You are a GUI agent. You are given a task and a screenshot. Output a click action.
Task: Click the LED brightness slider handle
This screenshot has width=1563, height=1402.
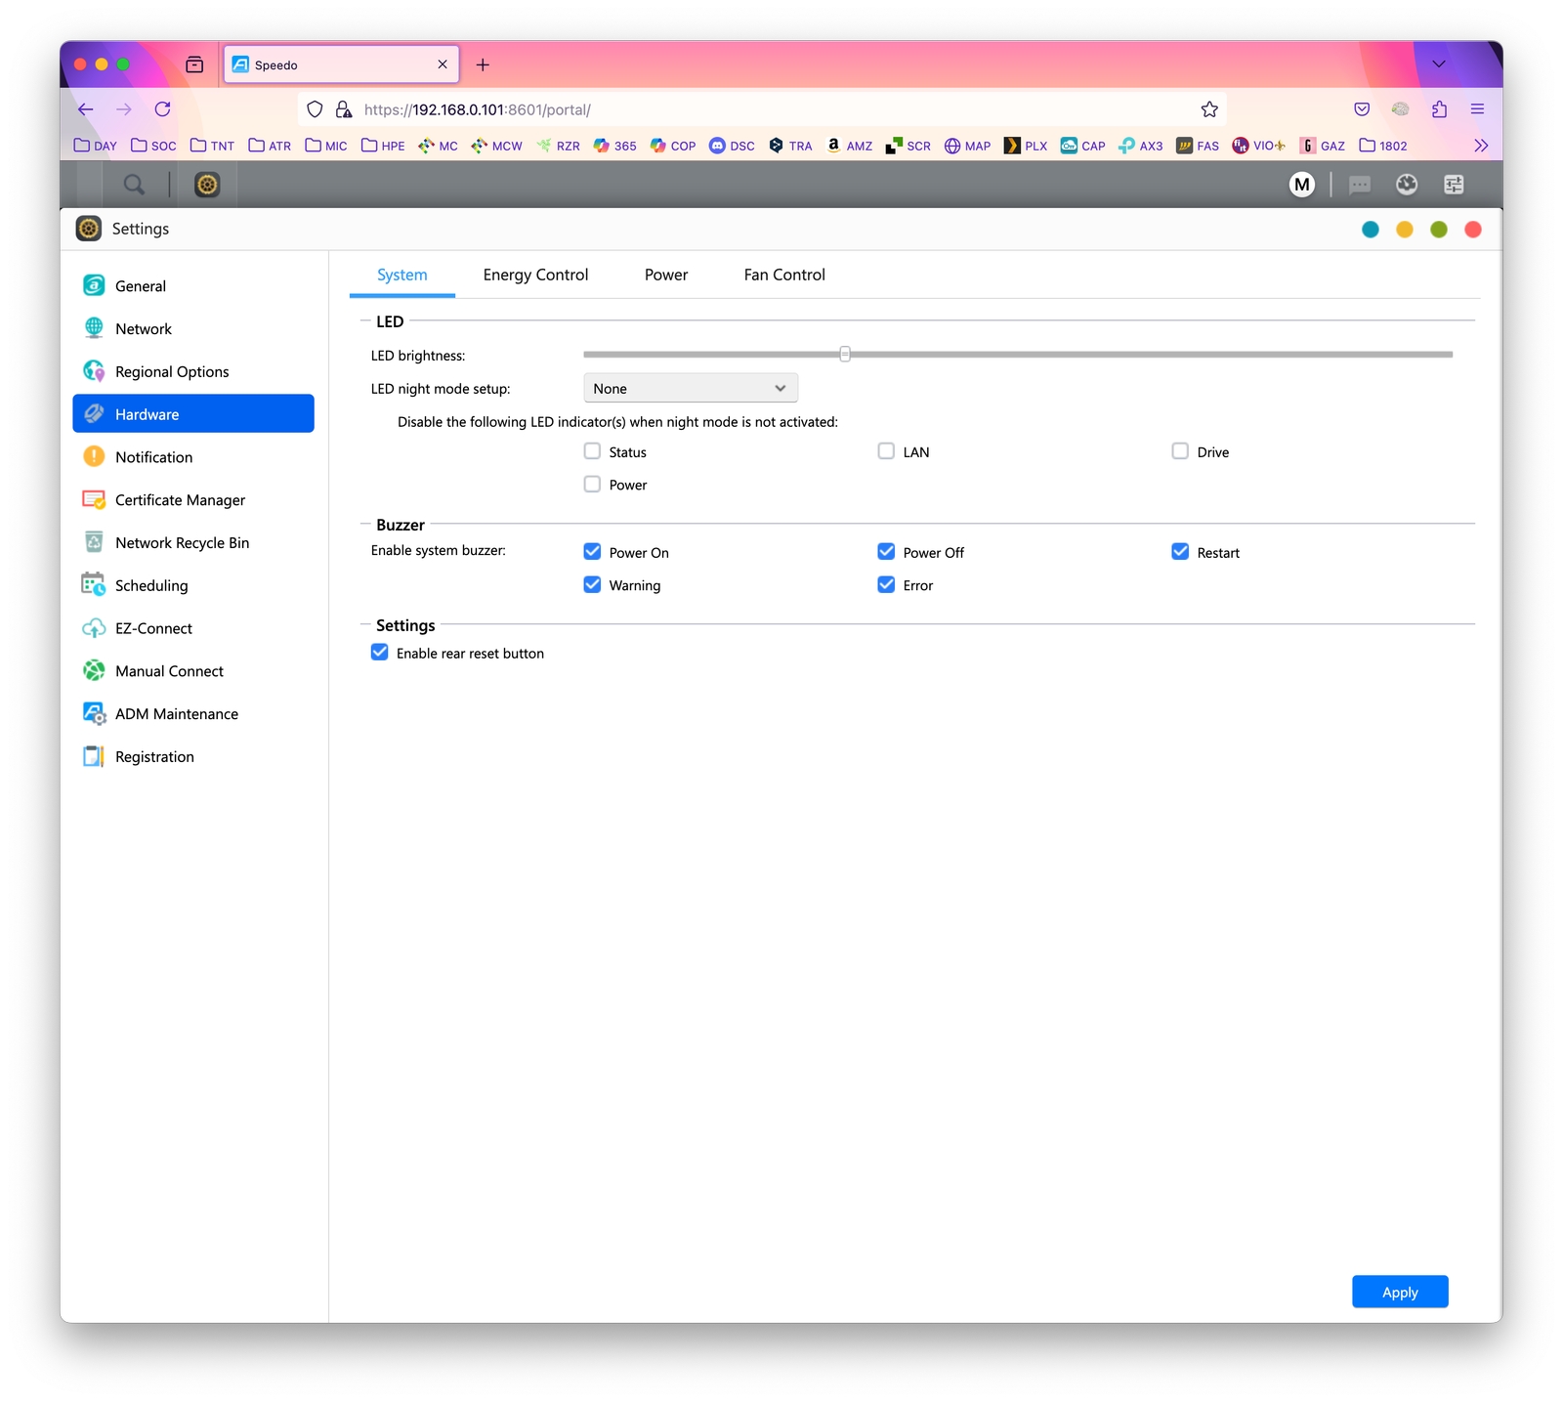pyautogui.click(x=845, y=355)
